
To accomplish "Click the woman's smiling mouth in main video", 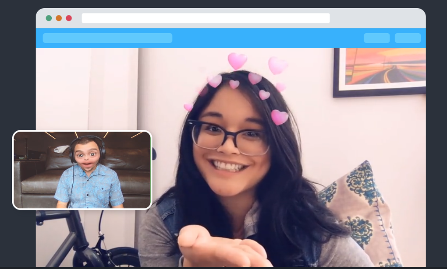I will pos(228,166).
